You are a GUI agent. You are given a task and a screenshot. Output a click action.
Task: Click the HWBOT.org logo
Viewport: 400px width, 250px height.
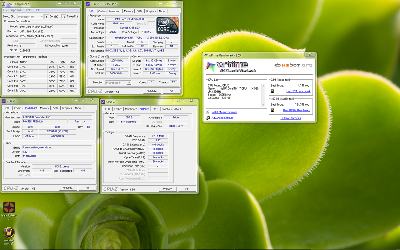[293, 65]
